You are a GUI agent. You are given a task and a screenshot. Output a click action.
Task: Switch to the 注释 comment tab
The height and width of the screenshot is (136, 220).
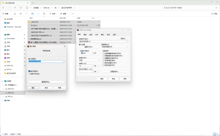click(114, 35)
